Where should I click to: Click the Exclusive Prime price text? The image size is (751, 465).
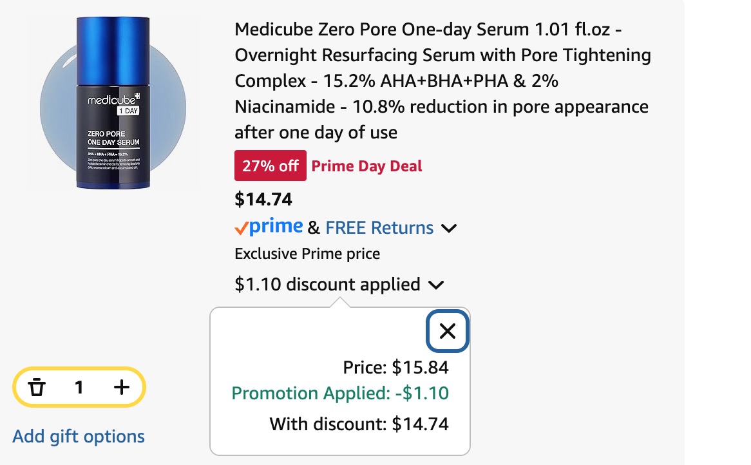coord(307,254)
